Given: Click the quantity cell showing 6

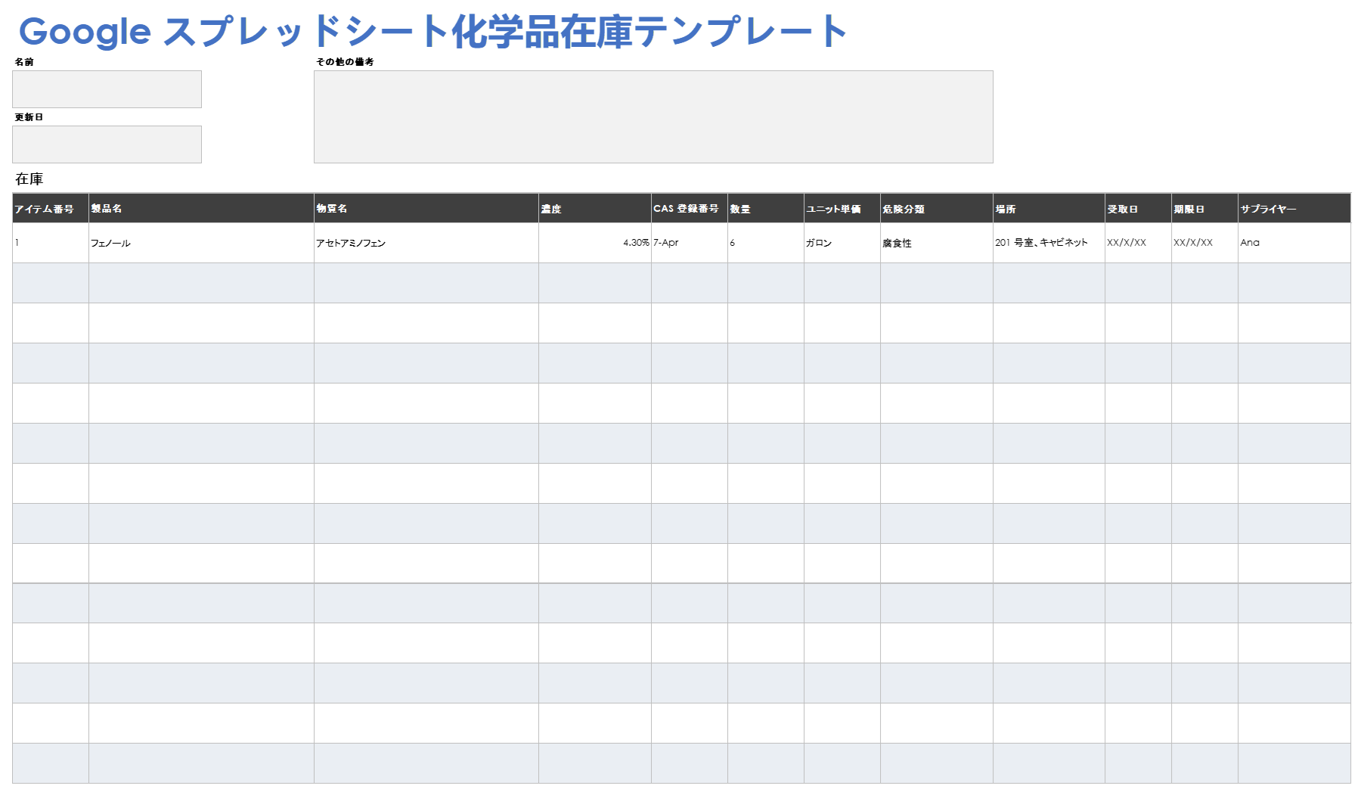Looking at the screenshot, I should point(766,243).
